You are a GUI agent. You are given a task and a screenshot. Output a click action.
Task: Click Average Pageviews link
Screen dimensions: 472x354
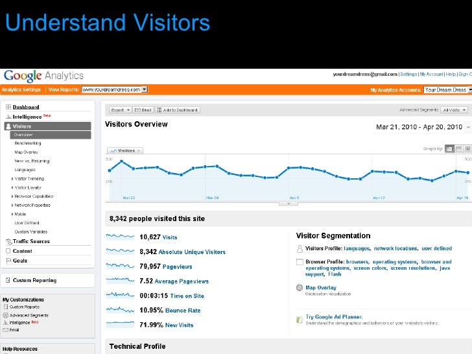(182, 281)
